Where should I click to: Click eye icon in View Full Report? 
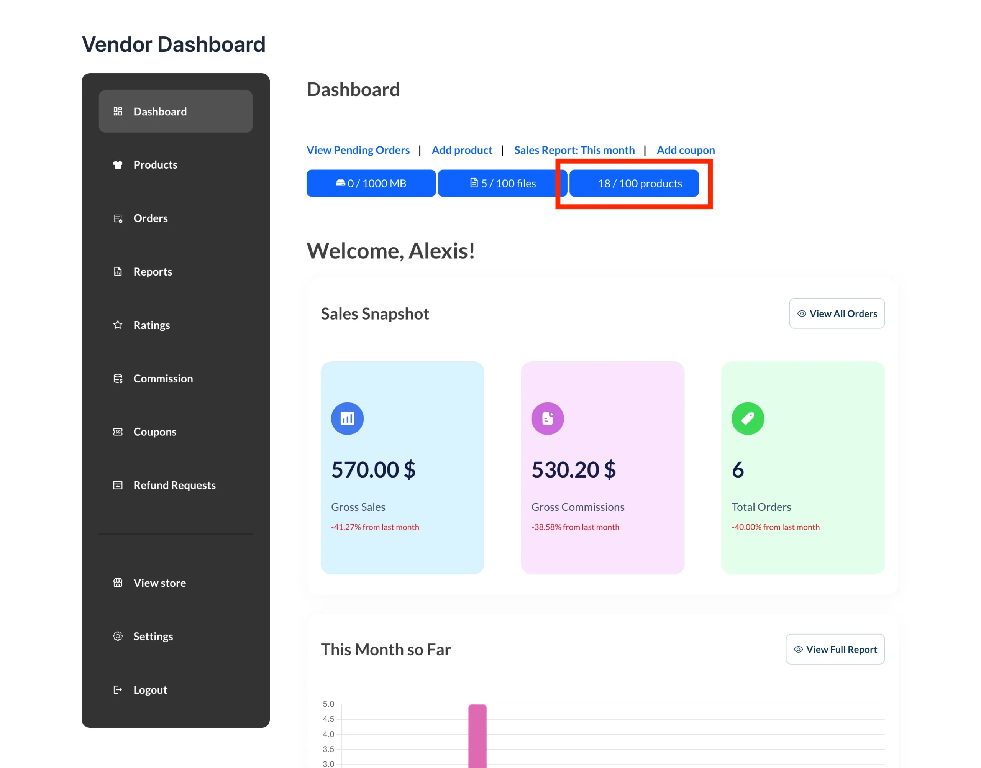pos(799,649)
